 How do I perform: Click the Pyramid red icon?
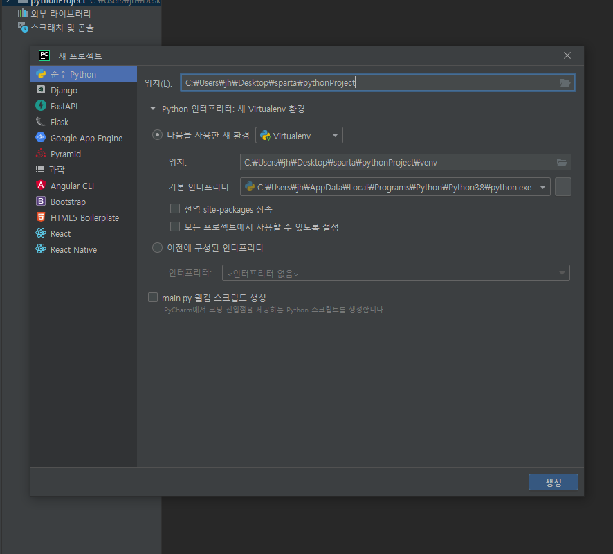point(41,153)
